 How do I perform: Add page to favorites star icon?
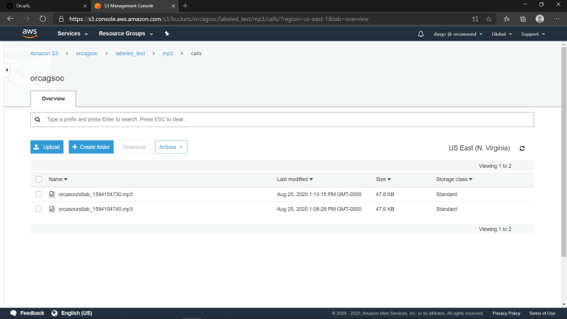[489, 19]
